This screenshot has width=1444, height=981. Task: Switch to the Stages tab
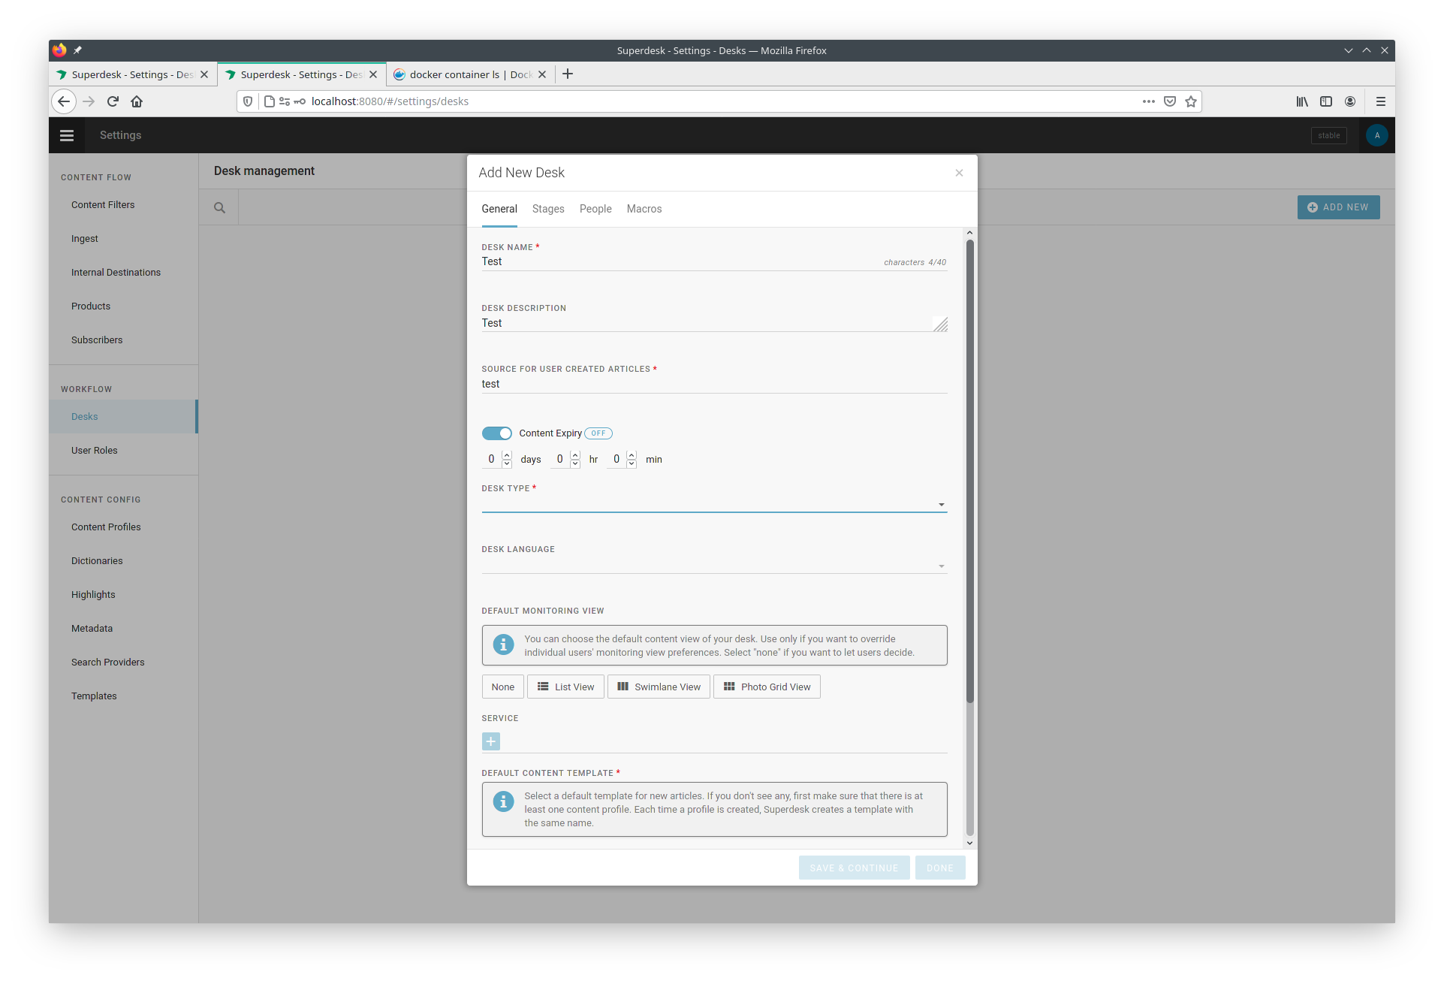point(548,209)
